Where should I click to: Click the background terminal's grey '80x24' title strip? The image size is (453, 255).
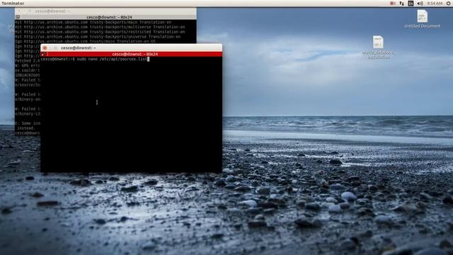105,17
